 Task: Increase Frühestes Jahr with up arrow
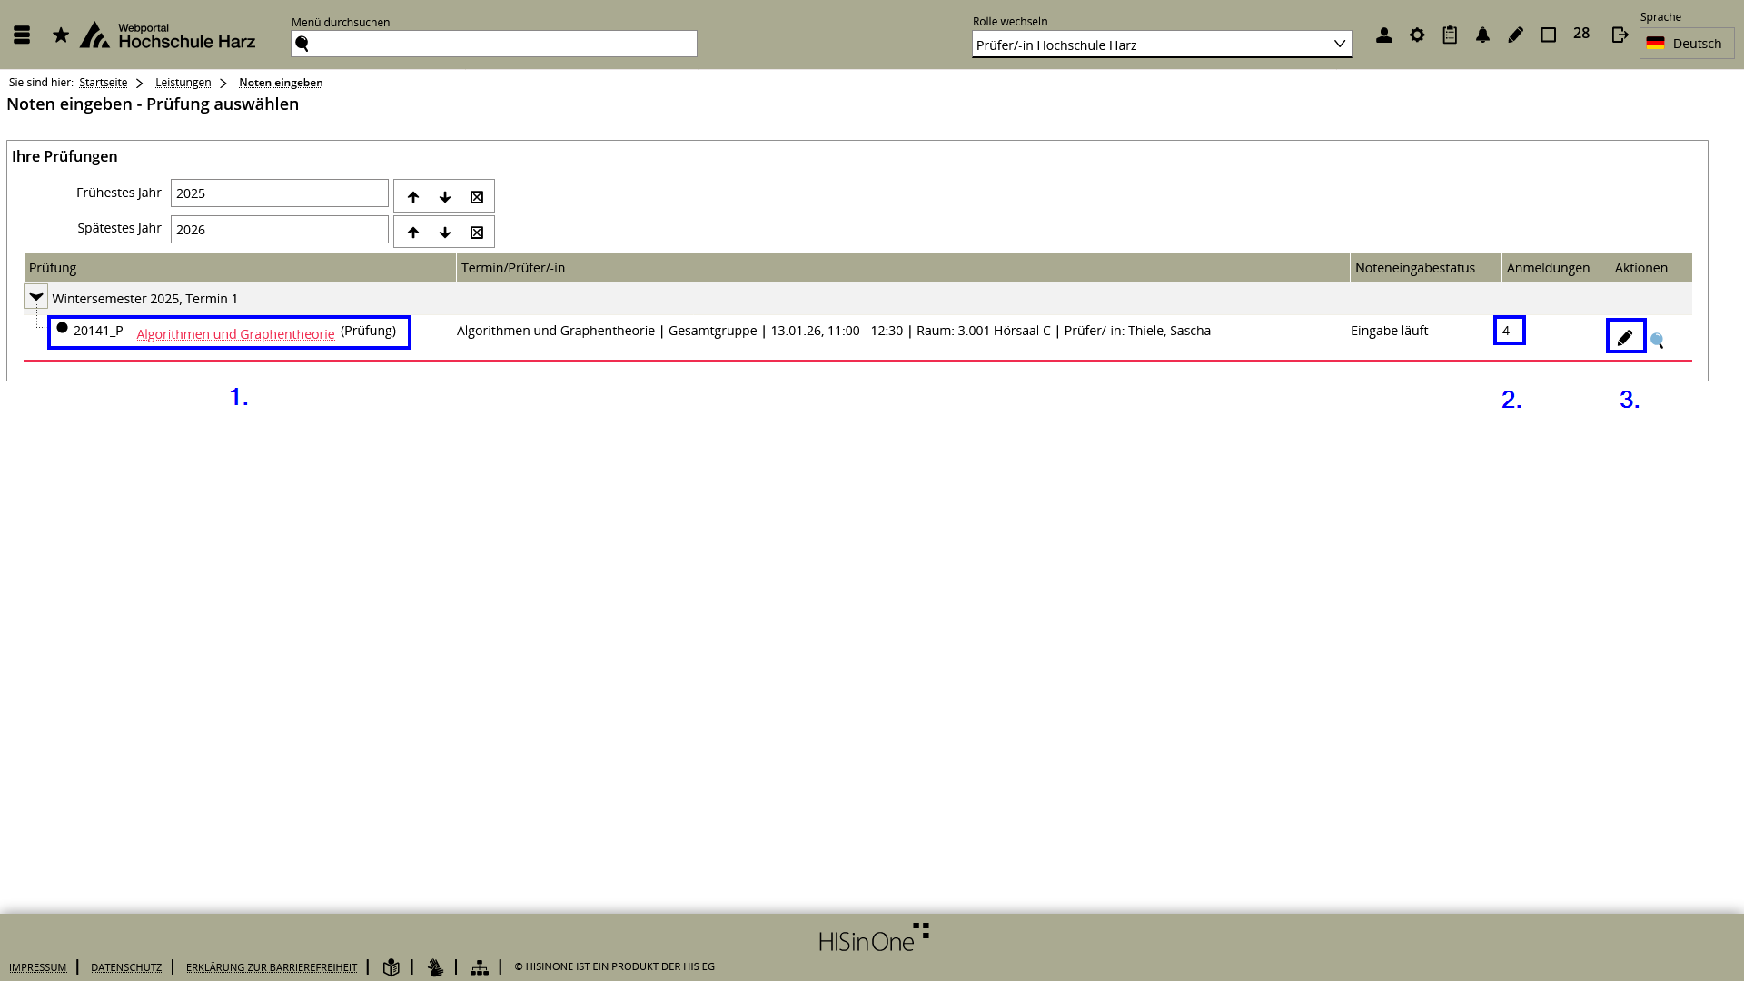coord(413,197)
